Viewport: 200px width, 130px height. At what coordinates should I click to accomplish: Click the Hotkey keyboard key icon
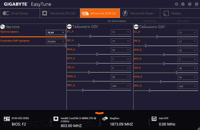click(x=166, y=13)
